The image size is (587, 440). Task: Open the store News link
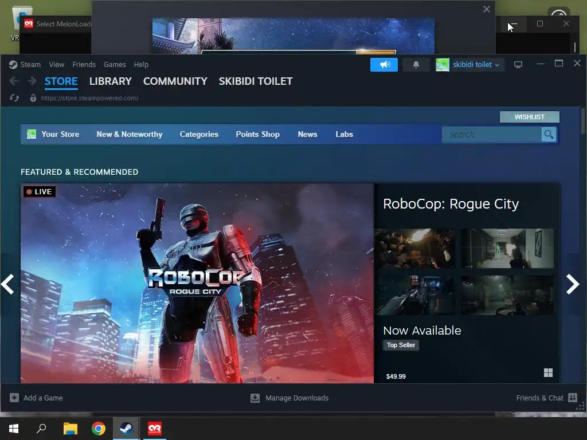pyautogui.click(x=307, y=134)
